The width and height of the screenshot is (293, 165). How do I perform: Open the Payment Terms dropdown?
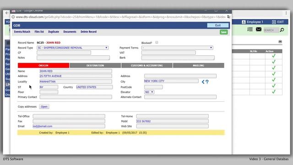[x=177, y=48]
